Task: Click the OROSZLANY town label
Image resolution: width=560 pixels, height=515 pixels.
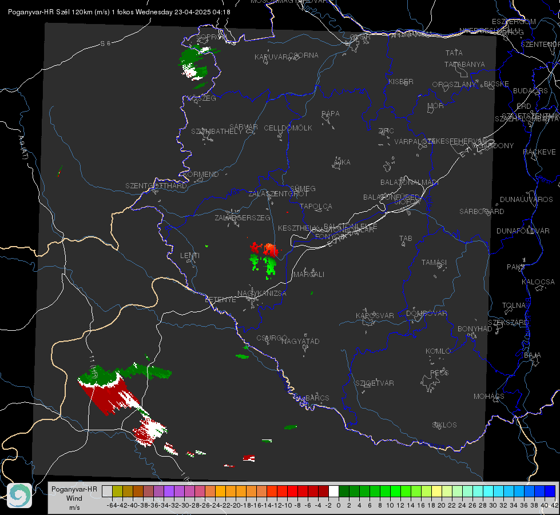Action: [454, 84]
